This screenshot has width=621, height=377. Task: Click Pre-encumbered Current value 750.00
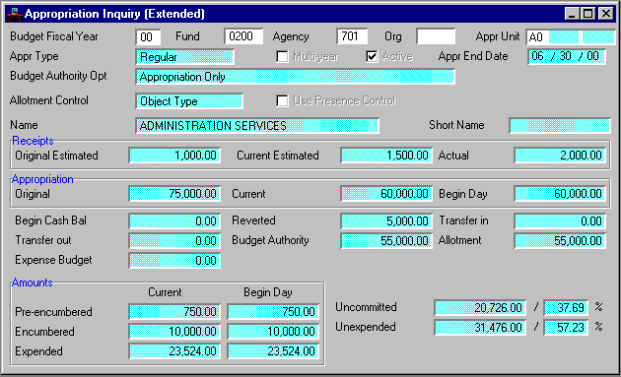pos(174,312)
